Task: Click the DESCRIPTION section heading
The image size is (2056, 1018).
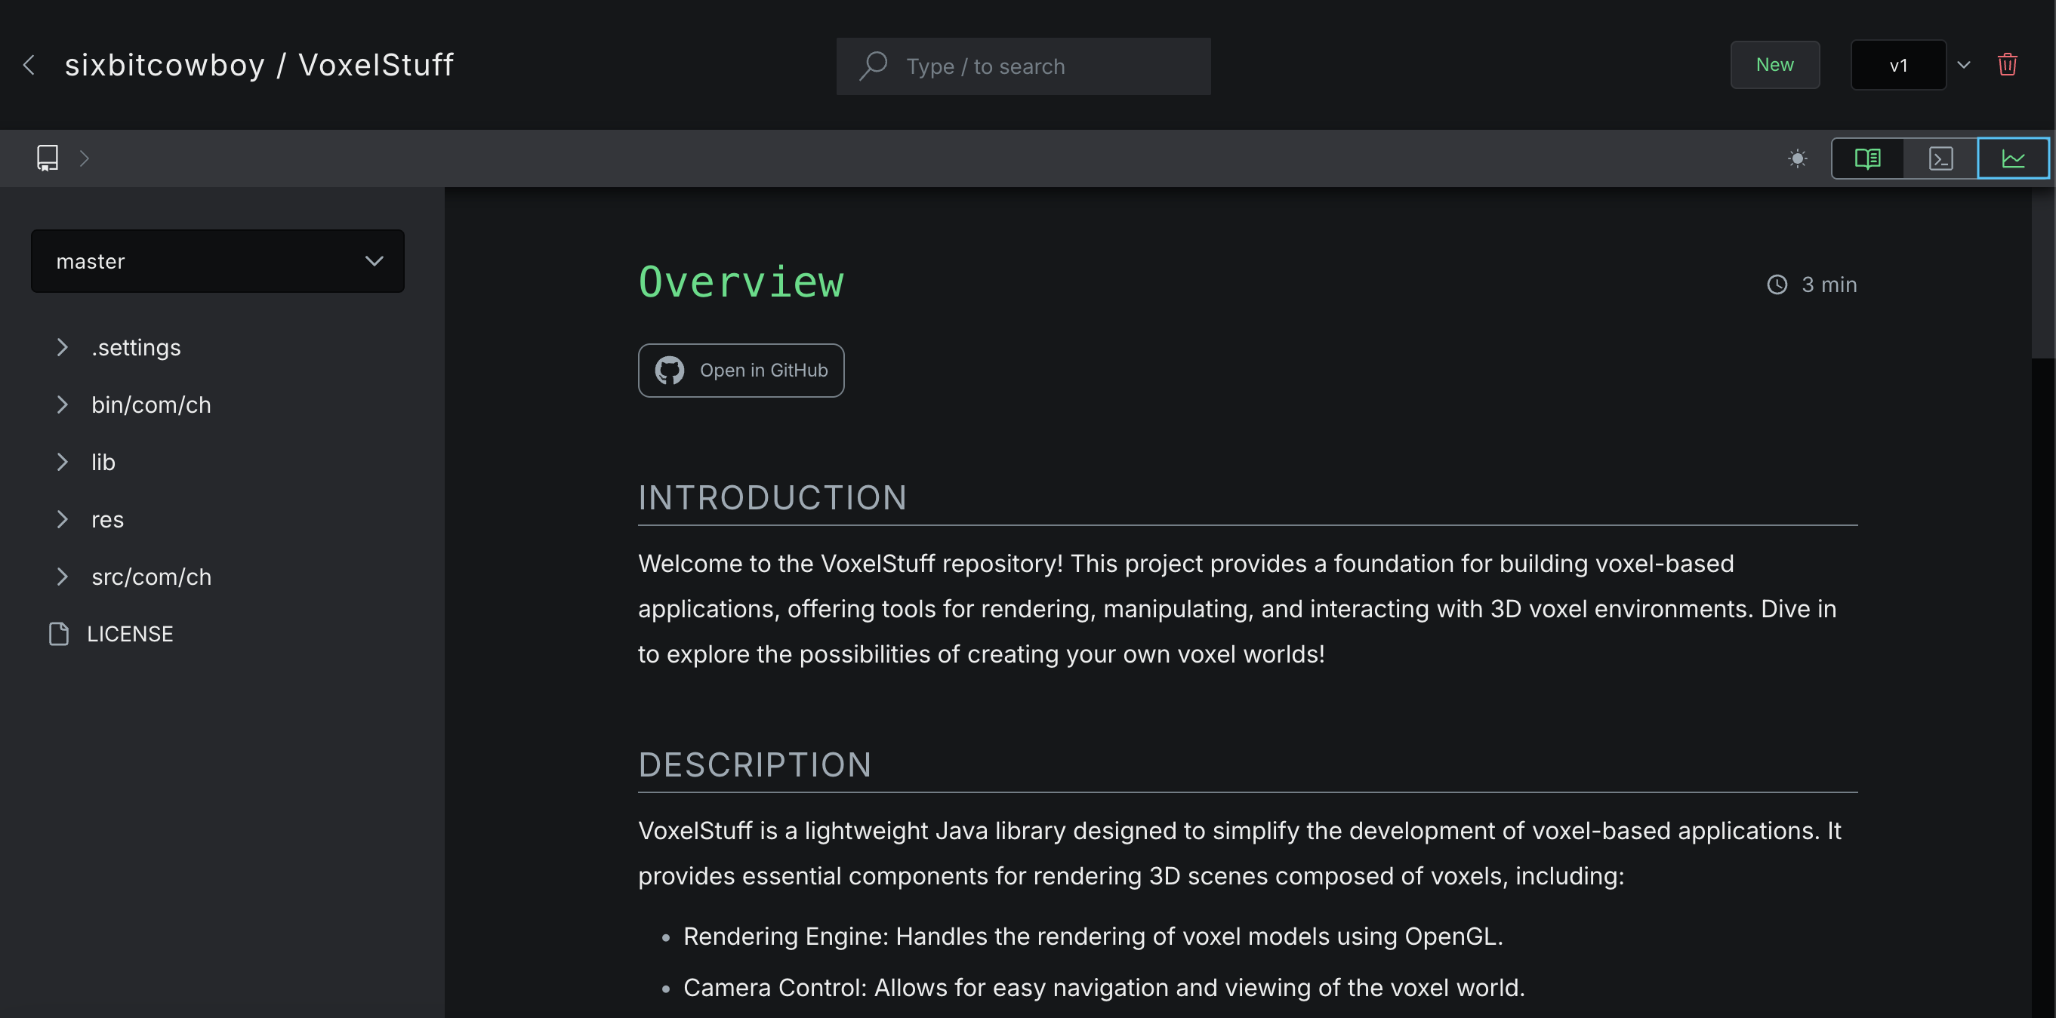Action: pyautogui.click(x=755, y=765)
